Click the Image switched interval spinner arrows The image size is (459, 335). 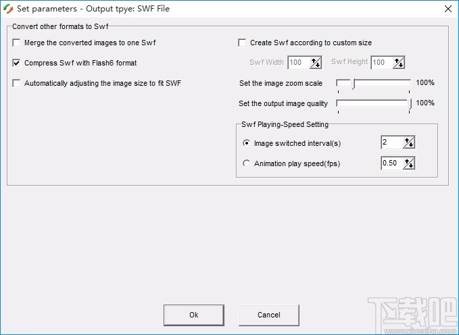[x=409, y=143]
